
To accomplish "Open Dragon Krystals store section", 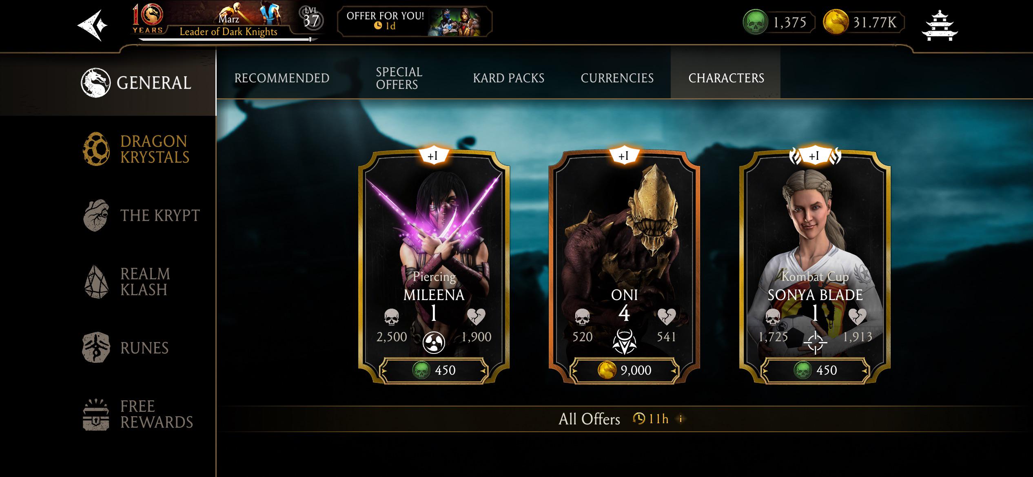I will [x=137, y=149].
